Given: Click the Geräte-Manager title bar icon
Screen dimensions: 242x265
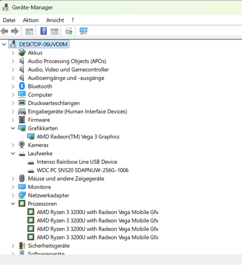Looking at the screenshot, I should 5,7.
